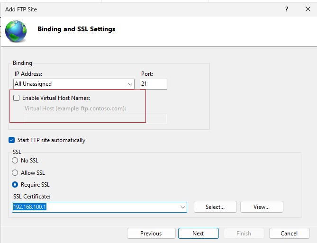The image size is (317, 243).
Task: Enable Virtual Host Names checkbox
Action: [17, 98]
